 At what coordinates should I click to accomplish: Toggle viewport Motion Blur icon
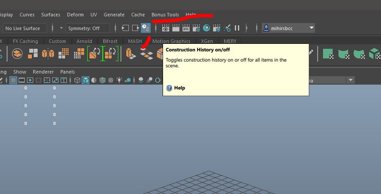[x=149, y=80]
